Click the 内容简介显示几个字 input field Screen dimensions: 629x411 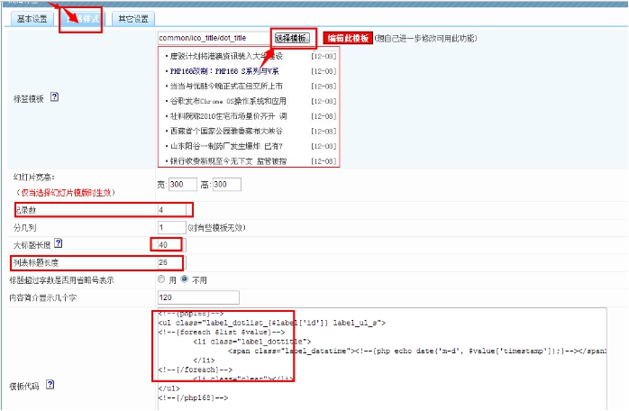[x=213, y=297]
